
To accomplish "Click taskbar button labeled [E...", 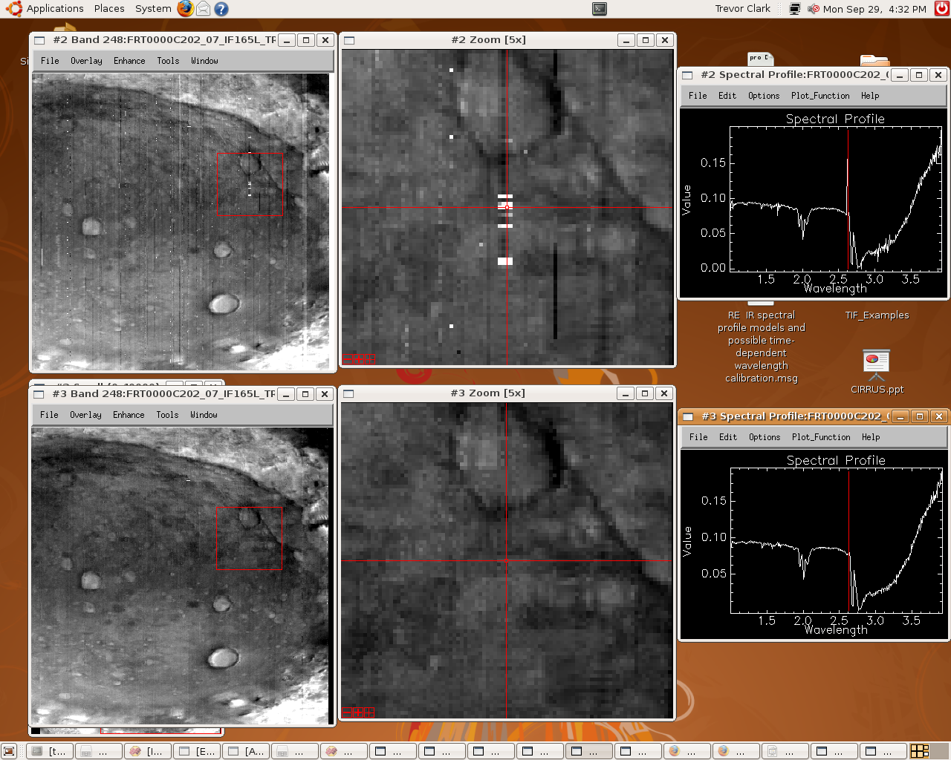I will tap(197, 751).
